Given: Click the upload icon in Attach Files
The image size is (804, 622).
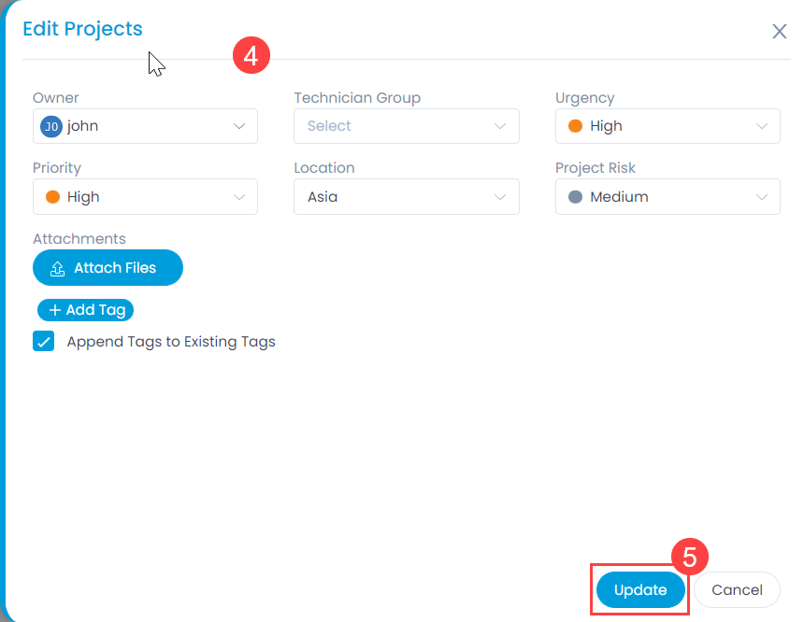Looking at the screenshot, I should coord(57,268).
